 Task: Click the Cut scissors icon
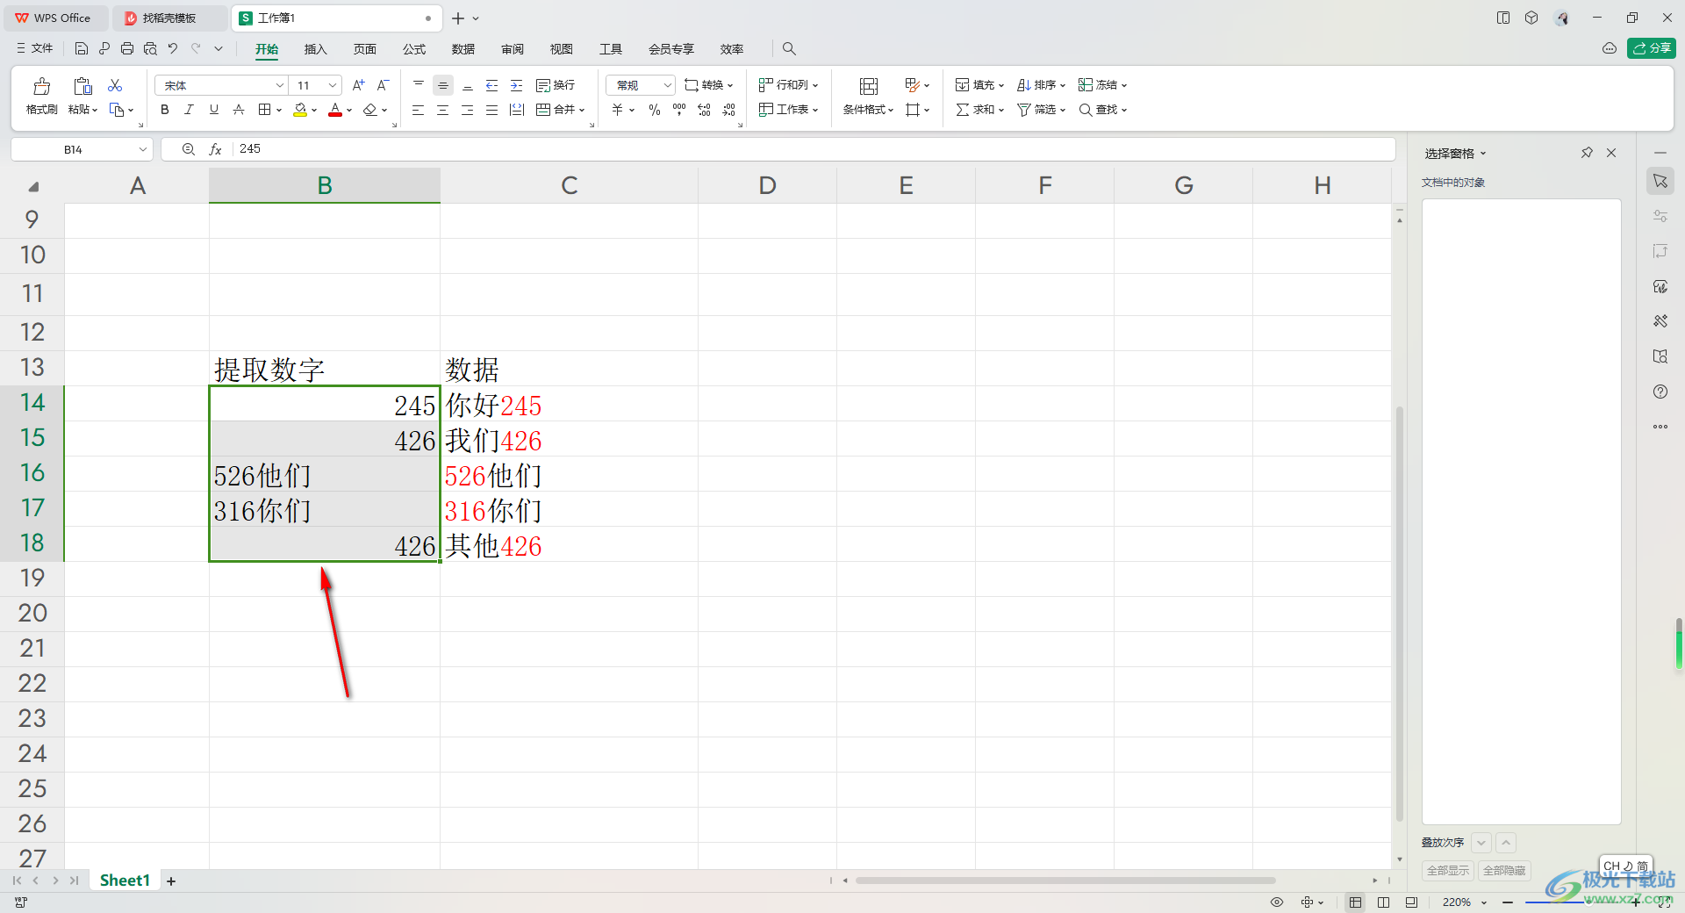coord(115,85)
